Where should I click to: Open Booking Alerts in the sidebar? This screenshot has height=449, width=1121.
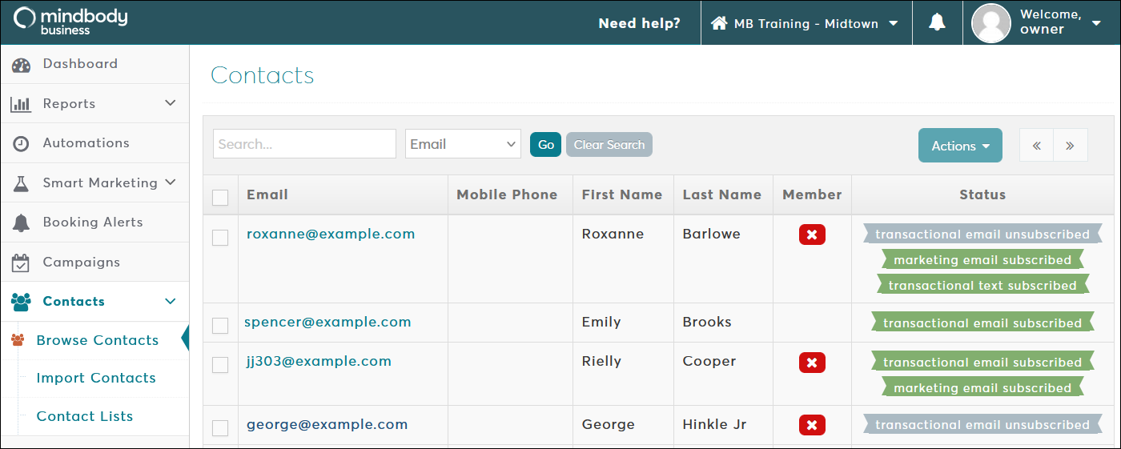click(93, 222)
